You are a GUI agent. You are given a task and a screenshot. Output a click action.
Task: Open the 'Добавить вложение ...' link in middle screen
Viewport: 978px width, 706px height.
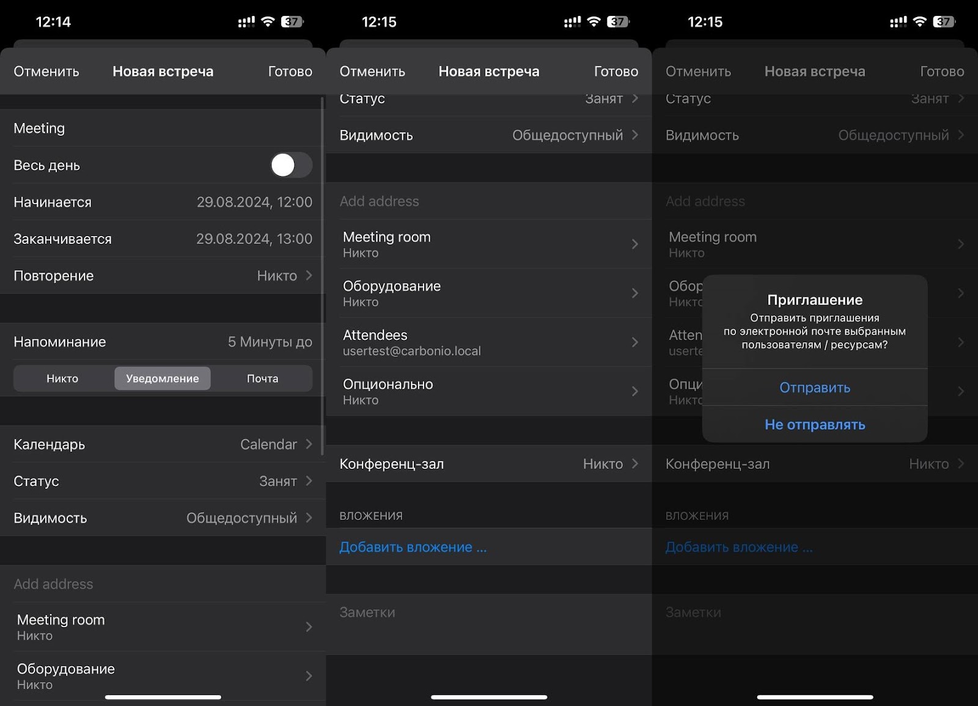pos(413,547)
